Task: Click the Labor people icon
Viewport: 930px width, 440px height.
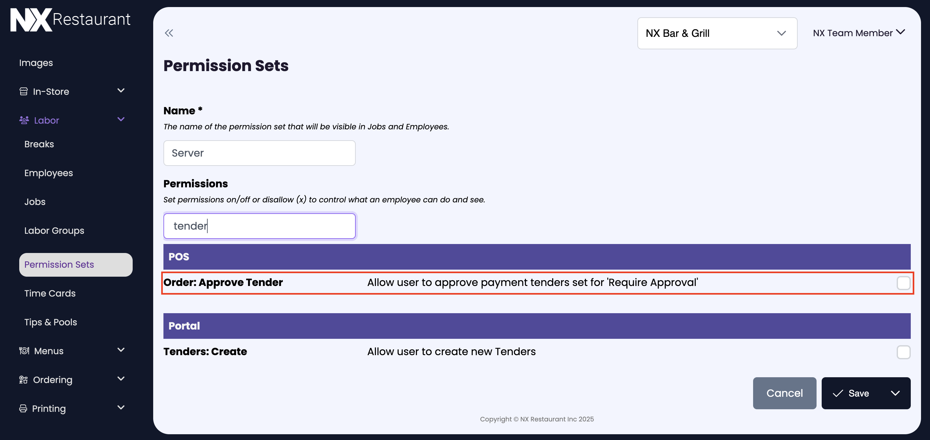Action: [x=23, y=120]
